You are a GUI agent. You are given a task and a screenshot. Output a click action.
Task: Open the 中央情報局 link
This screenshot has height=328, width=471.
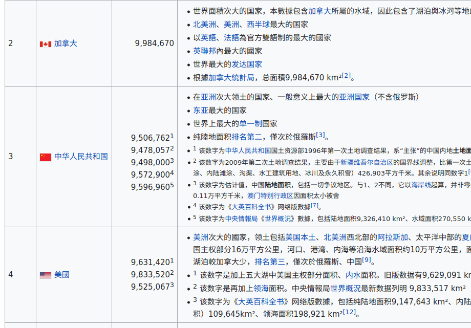[242, 218]
